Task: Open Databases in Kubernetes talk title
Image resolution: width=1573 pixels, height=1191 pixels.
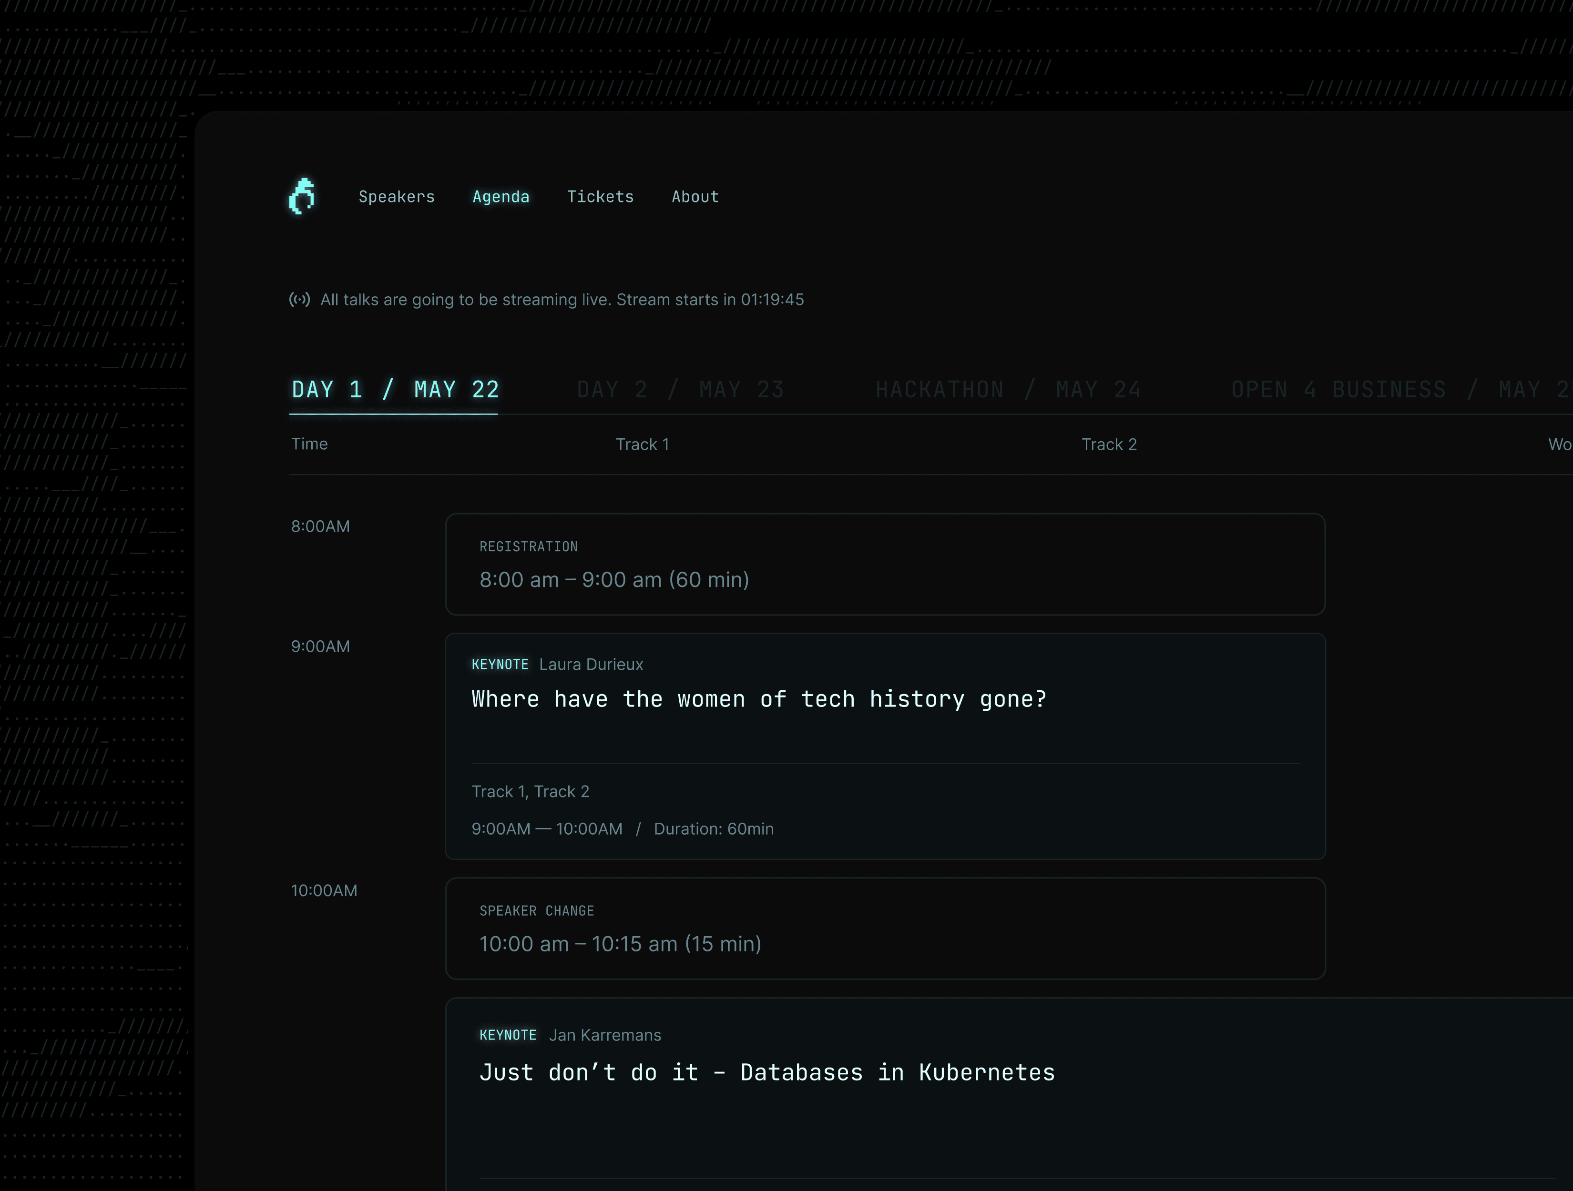Action: click(766, 1072)
